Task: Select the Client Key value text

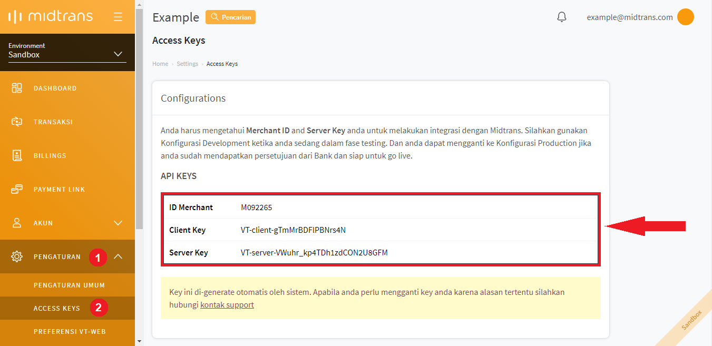Action: point(294,230)
